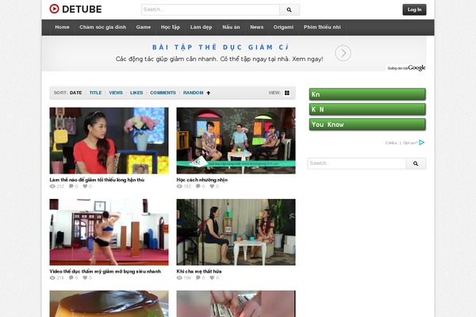The image size is (476, 317).
Task: Click the AdChoices triangle icon
Action: tap(422, 143)
